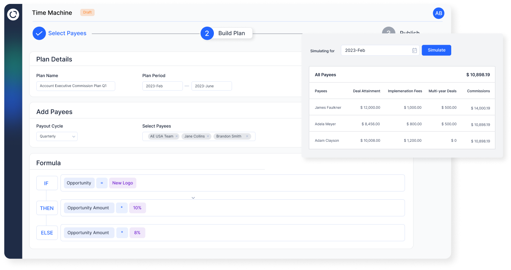Click the $ 10,008.00 deal attainment cell
511x270 pixels.
click(x=370, y=141)
